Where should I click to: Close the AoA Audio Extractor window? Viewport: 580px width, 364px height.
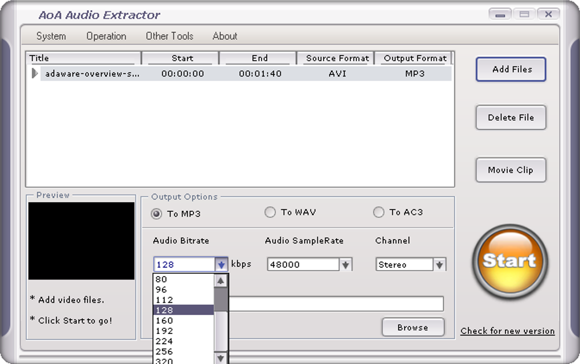point(548,14)
